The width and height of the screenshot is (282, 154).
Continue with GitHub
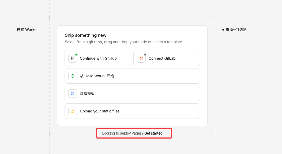point(98,58)
